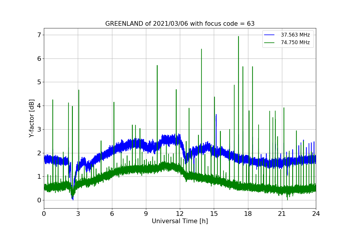351x234 pixels.
Task: Click x-axis tick label 24
Action: coord(316,214)
